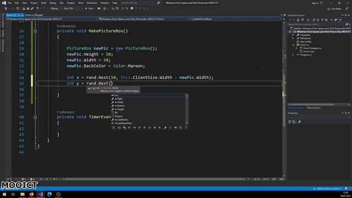Select the Width IntelliSense suggestion

(120, 102)
